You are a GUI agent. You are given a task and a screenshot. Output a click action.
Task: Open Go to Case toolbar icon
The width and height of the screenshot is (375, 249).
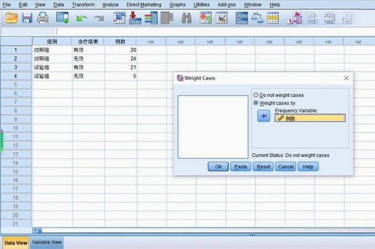coord(119,18)
